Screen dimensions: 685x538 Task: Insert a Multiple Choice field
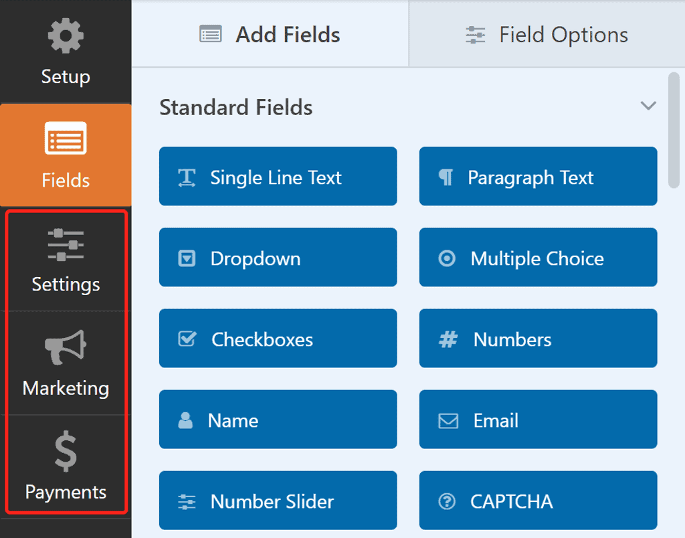[x=538, y=258]
